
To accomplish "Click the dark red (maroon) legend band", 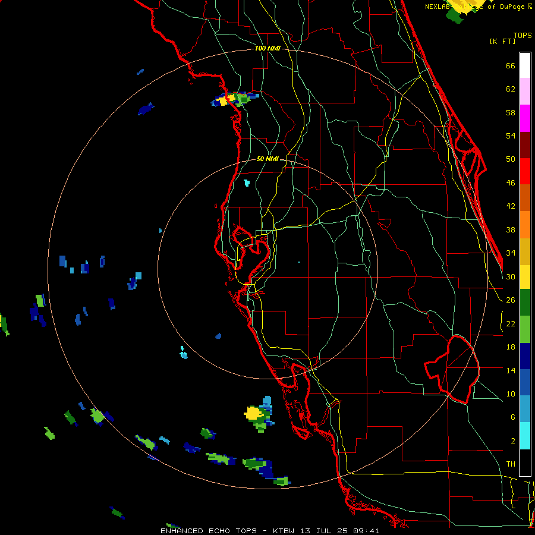I will tap(525, 144).
